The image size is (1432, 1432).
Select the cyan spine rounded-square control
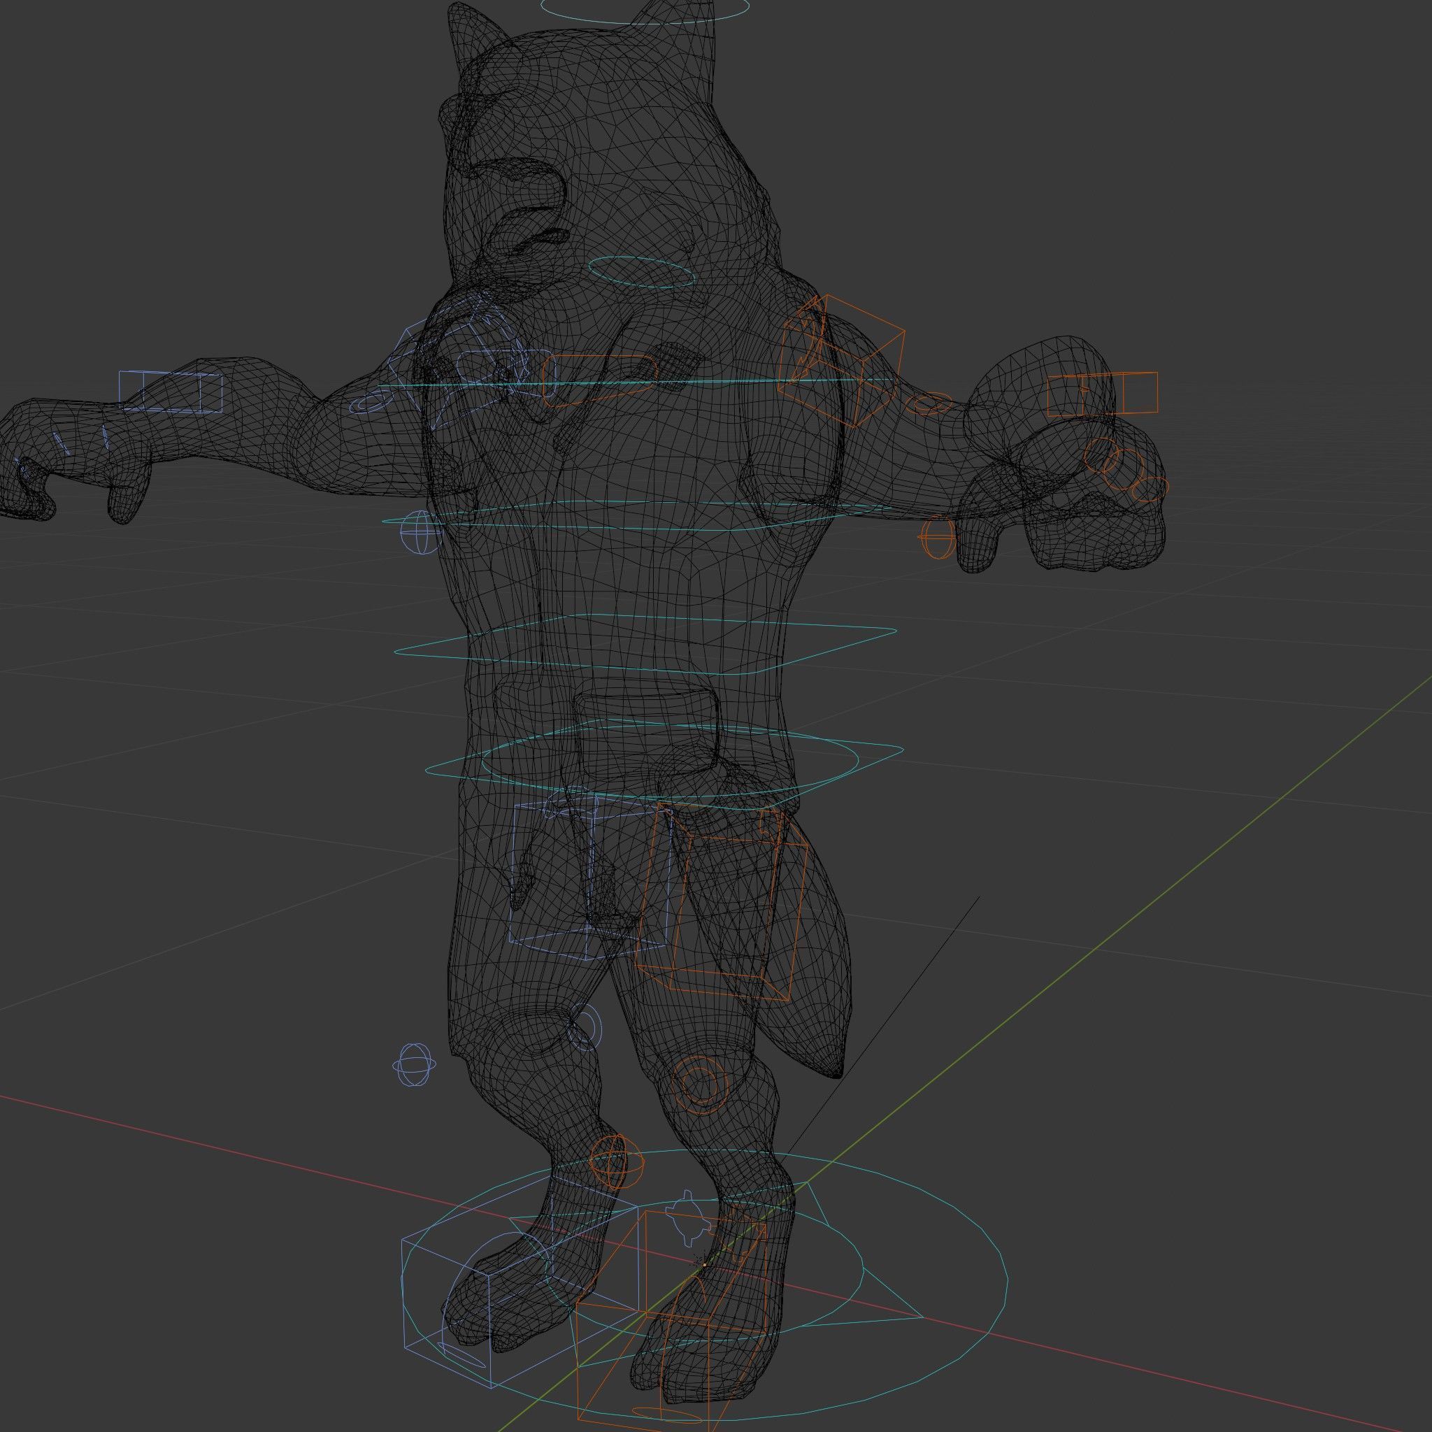click(x=645, y=644)
